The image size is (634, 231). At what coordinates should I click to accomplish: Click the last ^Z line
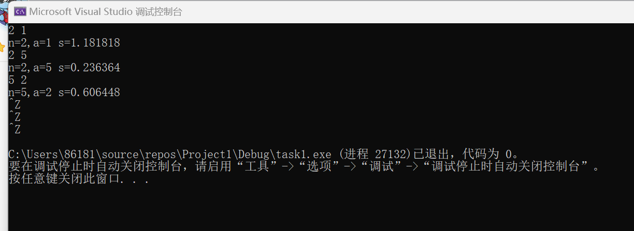tap(15, 130)
